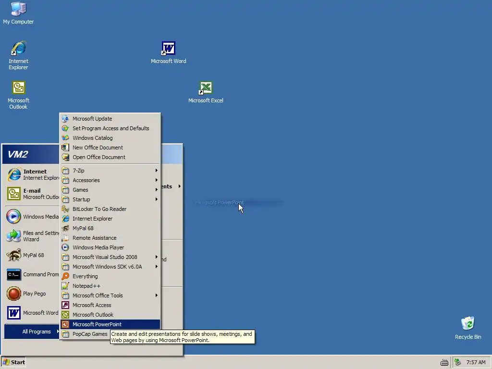Screen dimensions: 492x369
Task: Expand the Games submenu arrow
Action: 156,190
